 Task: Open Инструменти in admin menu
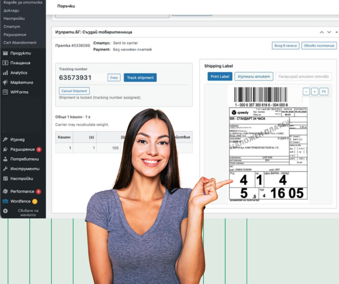tap(25, 169)
